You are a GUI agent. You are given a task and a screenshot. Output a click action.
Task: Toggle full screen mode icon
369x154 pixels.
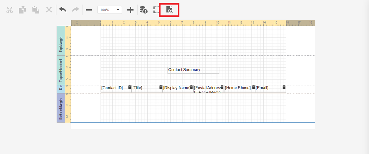click(x=157, y=10)
